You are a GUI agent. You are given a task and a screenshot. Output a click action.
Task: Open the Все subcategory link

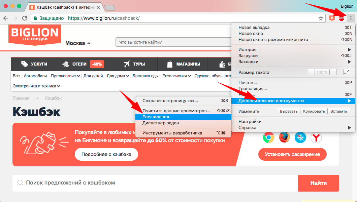tap(16, 76)
